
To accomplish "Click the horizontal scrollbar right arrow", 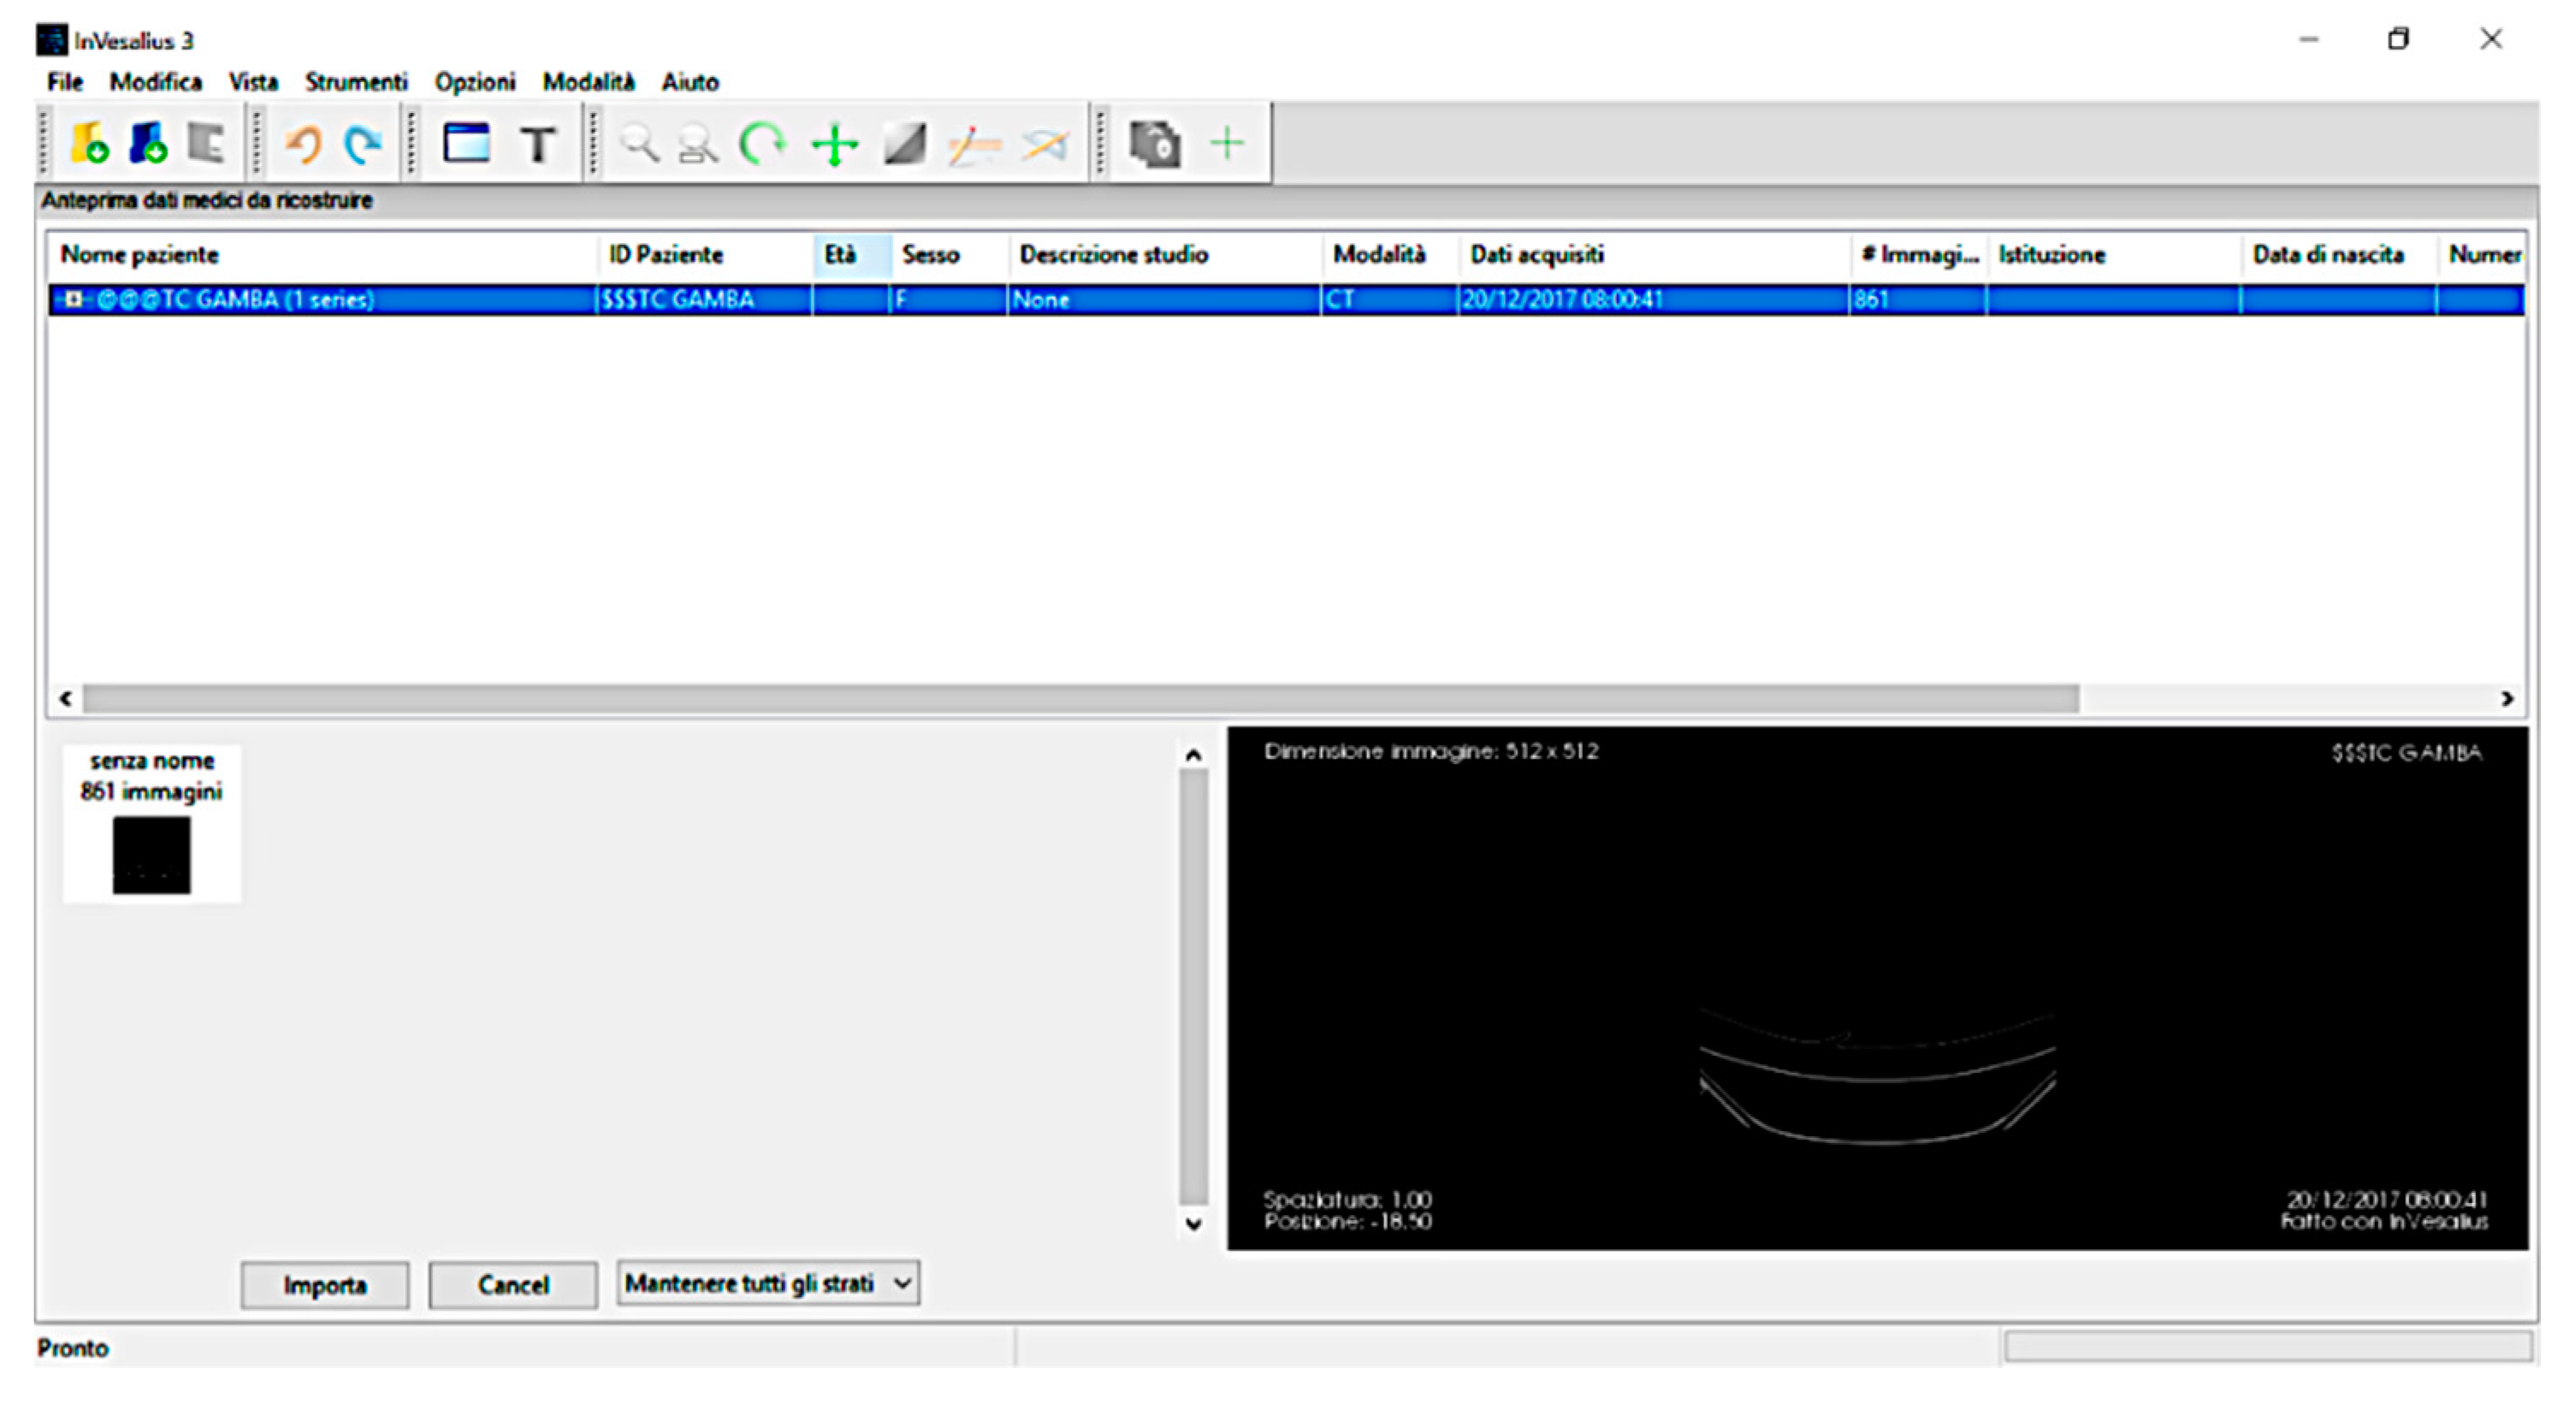I will 2507,699.
